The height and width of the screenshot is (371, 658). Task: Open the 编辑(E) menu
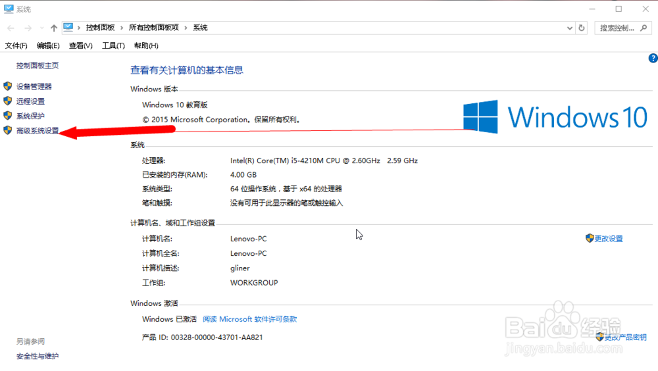click(x=48, y=46)
